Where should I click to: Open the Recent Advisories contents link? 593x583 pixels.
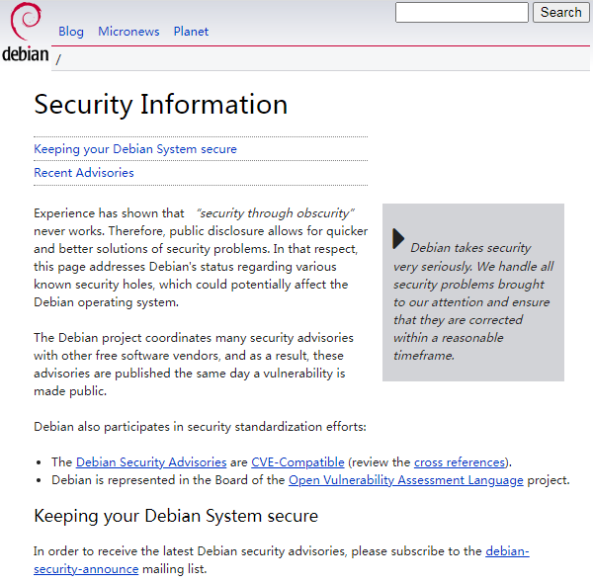click(84, 172)
